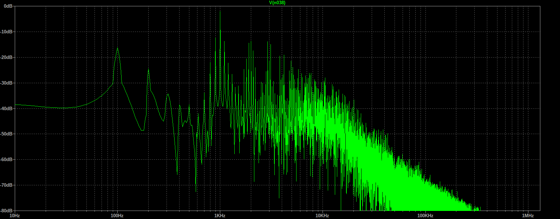
Task: Click the -60dB axis label
Action: (x=7, y=159)
